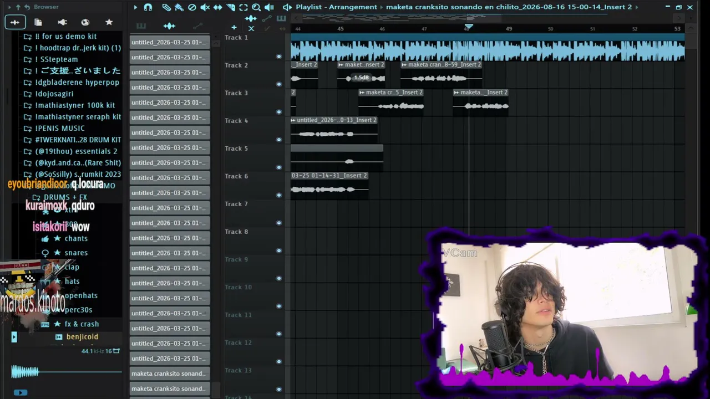
Task: Mute Track 5 using its blue dot
Action: (279, 167)
